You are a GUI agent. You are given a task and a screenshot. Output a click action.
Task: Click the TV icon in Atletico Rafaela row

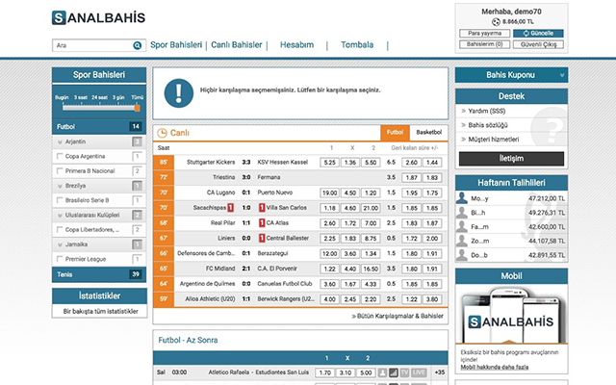[405, 372]
